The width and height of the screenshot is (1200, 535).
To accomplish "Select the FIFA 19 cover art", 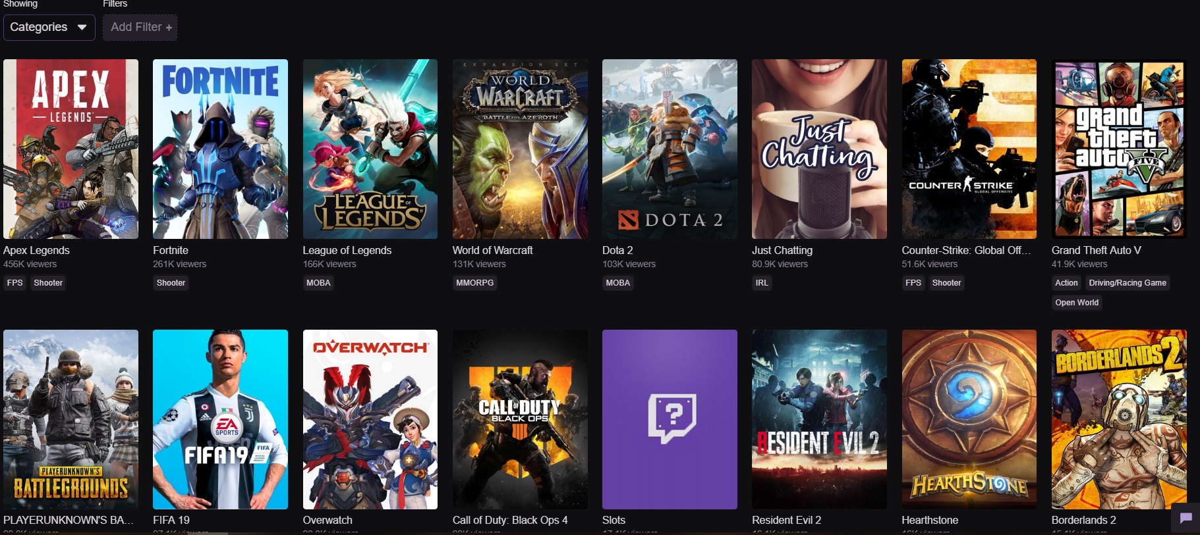I will (x=220, y=419).
